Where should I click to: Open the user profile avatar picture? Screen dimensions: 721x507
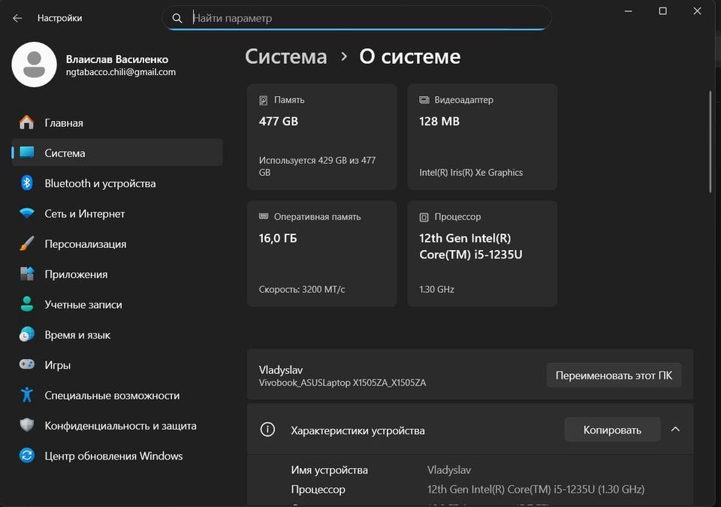(34, 65)
